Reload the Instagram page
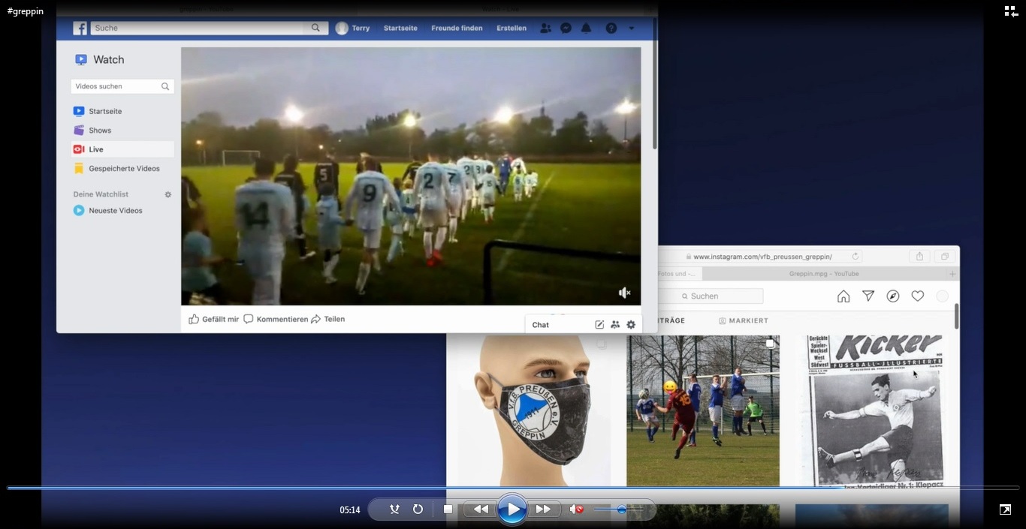 pos(855,256)
